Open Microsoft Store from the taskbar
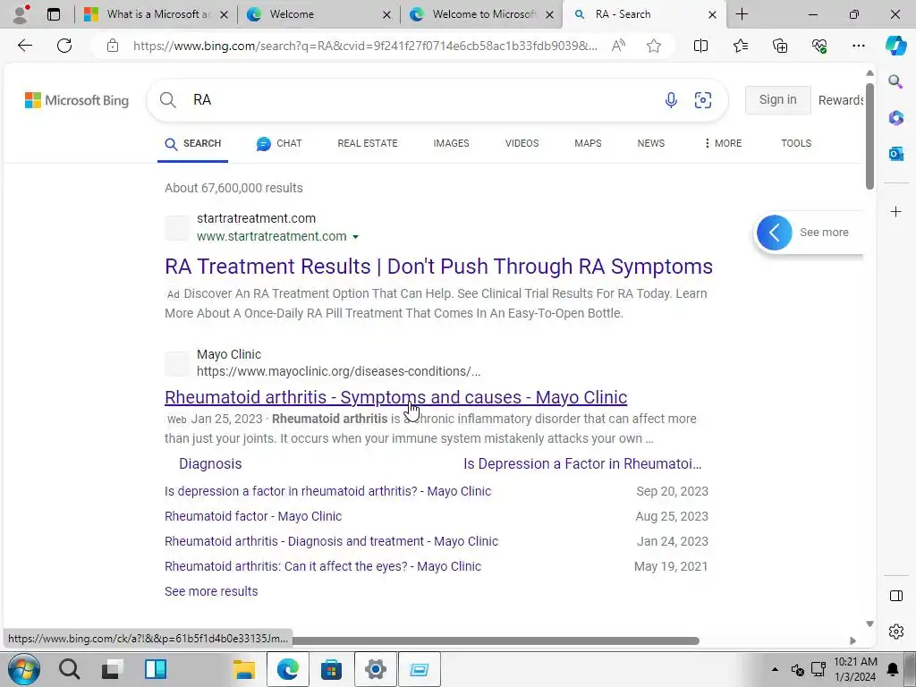Viewport: 916px width, 687px height. pyautogui.click(x=331, y=669)
